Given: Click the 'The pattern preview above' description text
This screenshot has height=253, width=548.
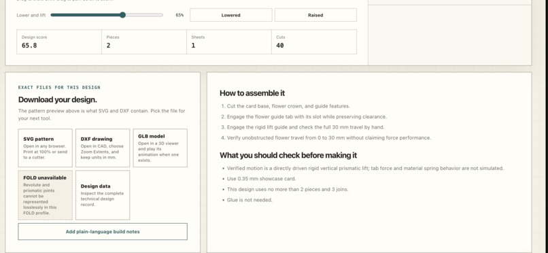Looking at the screenshot, I should click(x=102, y=115).
